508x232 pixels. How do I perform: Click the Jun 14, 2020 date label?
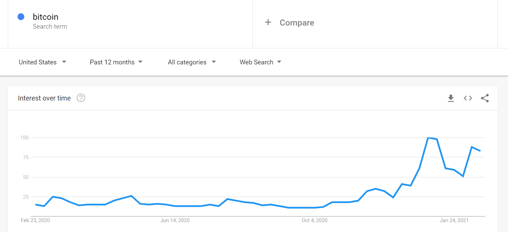pyautogui.click(x=175, y=220)
